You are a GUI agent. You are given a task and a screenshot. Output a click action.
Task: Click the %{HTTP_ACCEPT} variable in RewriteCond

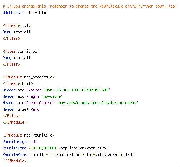pos(44,148)
